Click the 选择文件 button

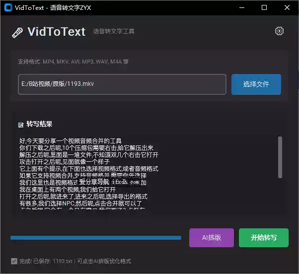point(256,84)
